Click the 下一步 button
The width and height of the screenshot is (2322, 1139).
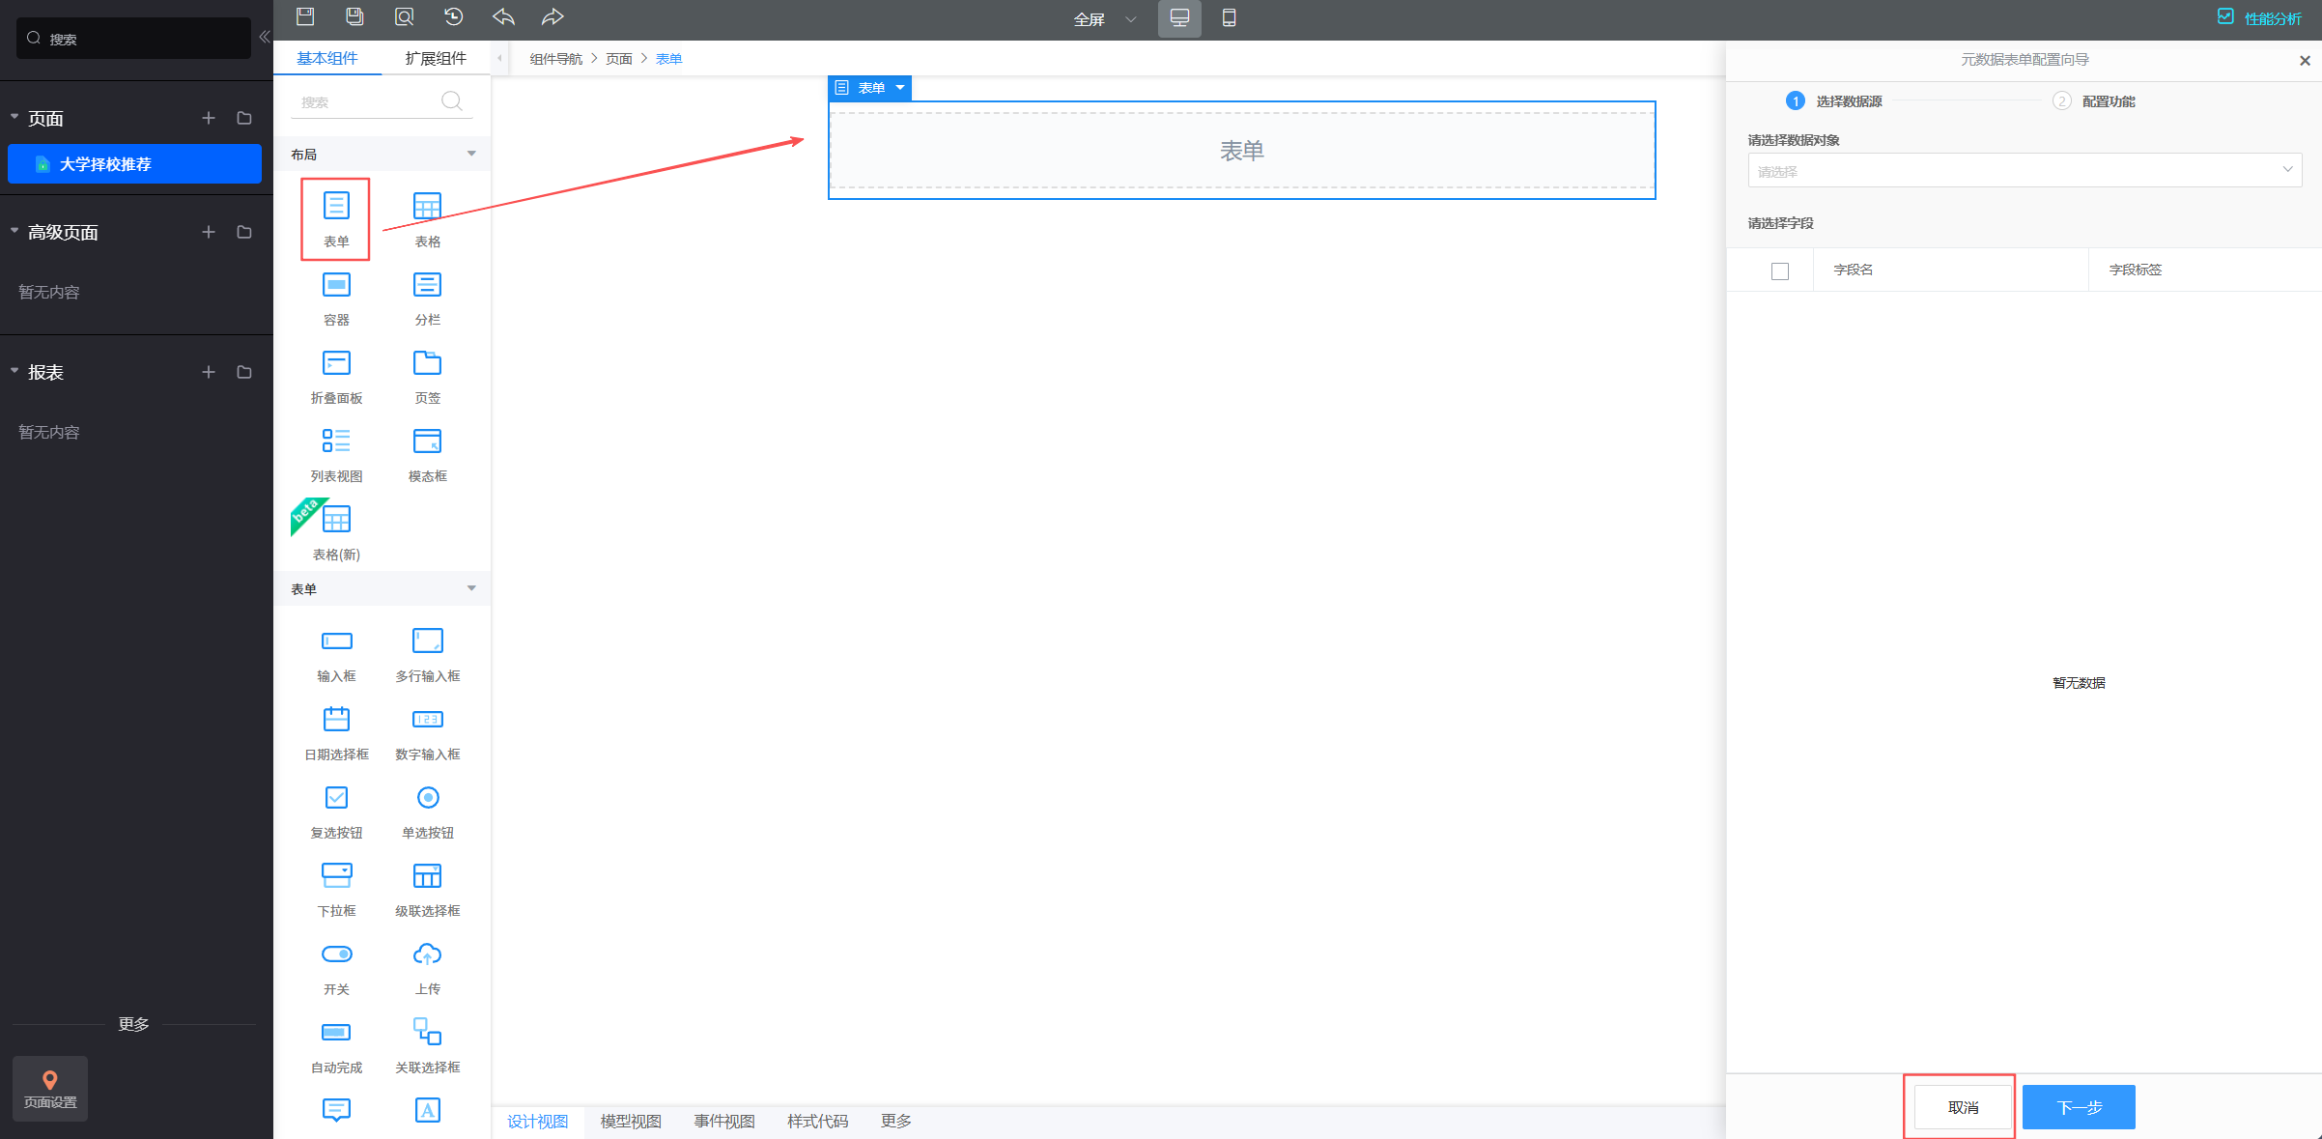click(2078, 1107)
